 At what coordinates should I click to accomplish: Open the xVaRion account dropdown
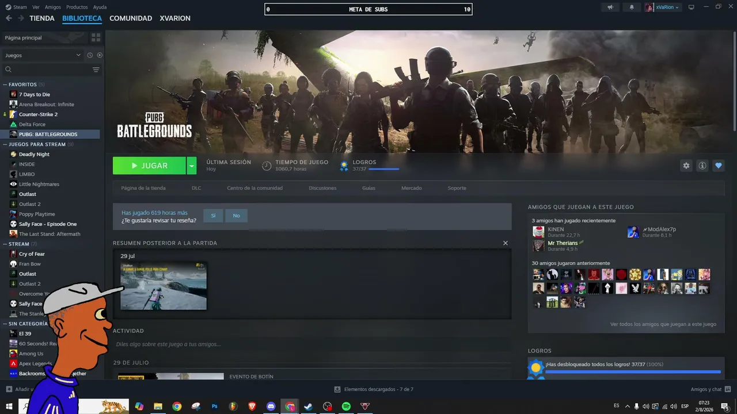662,7
